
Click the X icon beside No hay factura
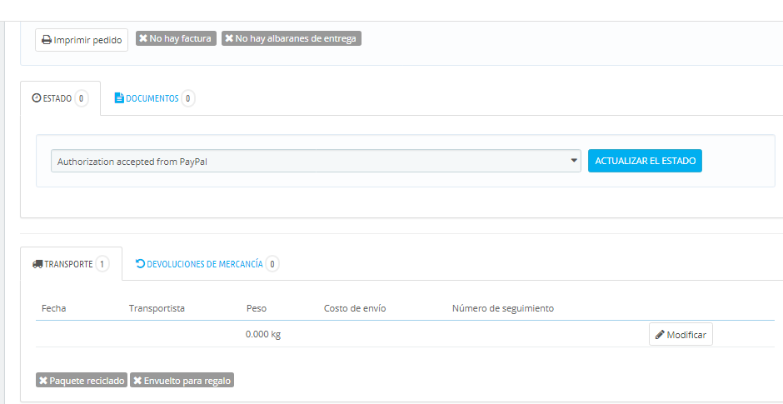pos(143,38)
